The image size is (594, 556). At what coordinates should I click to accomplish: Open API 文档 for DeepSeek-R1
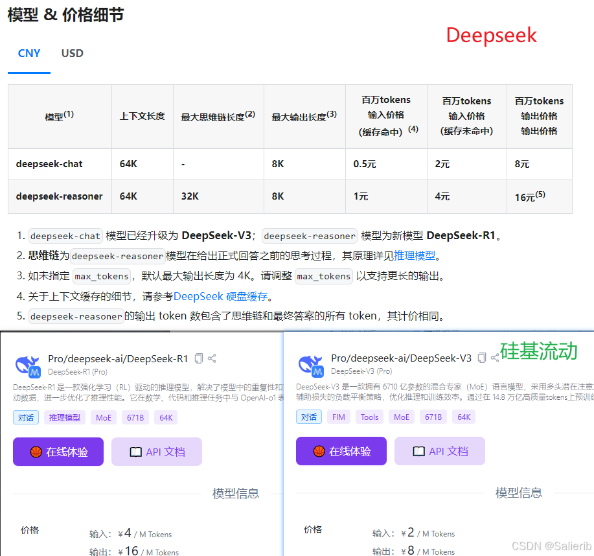coord(157,452)
